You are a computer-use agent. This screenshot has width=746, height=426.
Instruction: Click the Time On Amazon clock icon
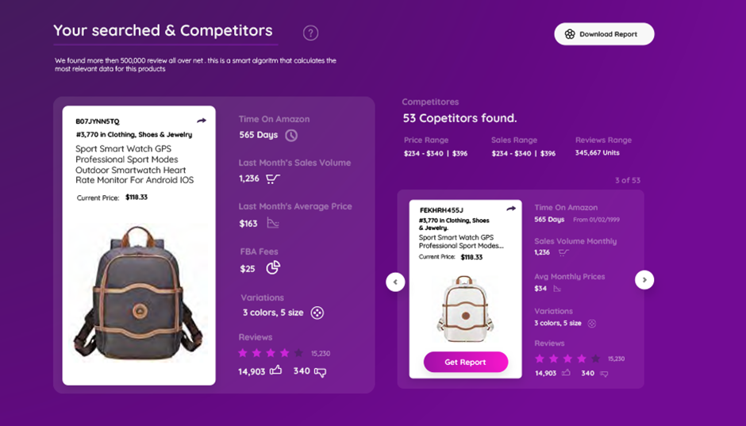click(291, 135)
